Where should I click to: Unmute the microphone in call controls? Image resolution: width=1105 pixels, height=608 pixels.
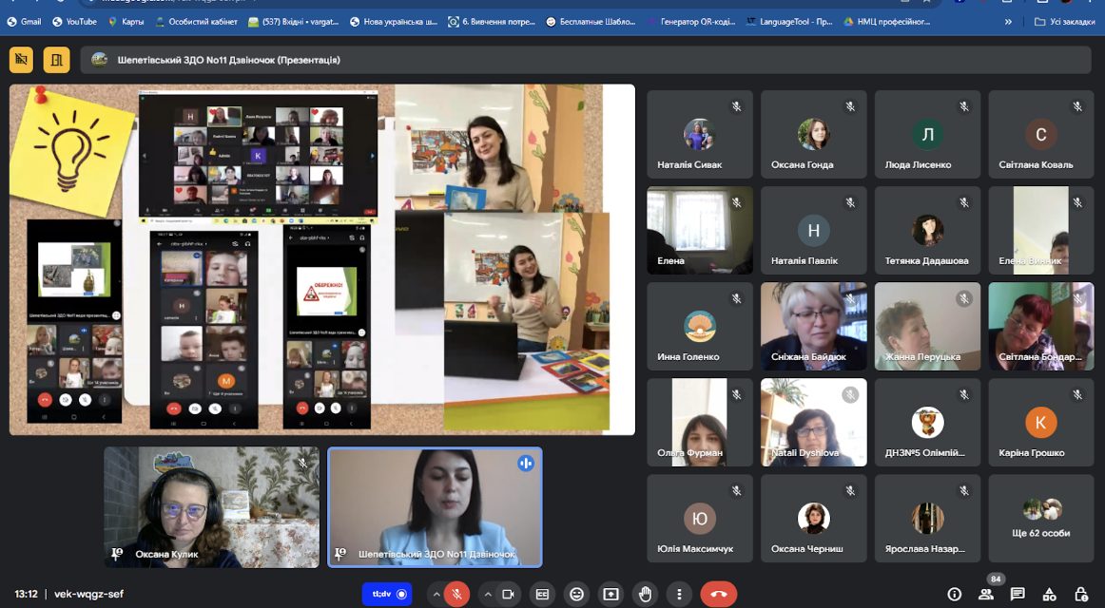pyautogui.click(x=456, y=595)
